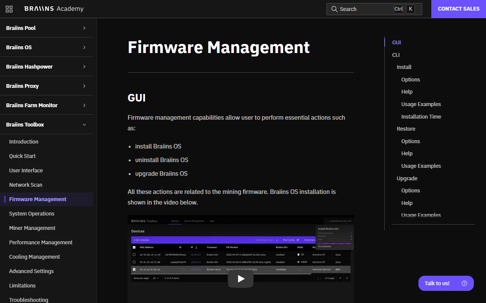Click the Braiins Academy logo

(54, 9)
